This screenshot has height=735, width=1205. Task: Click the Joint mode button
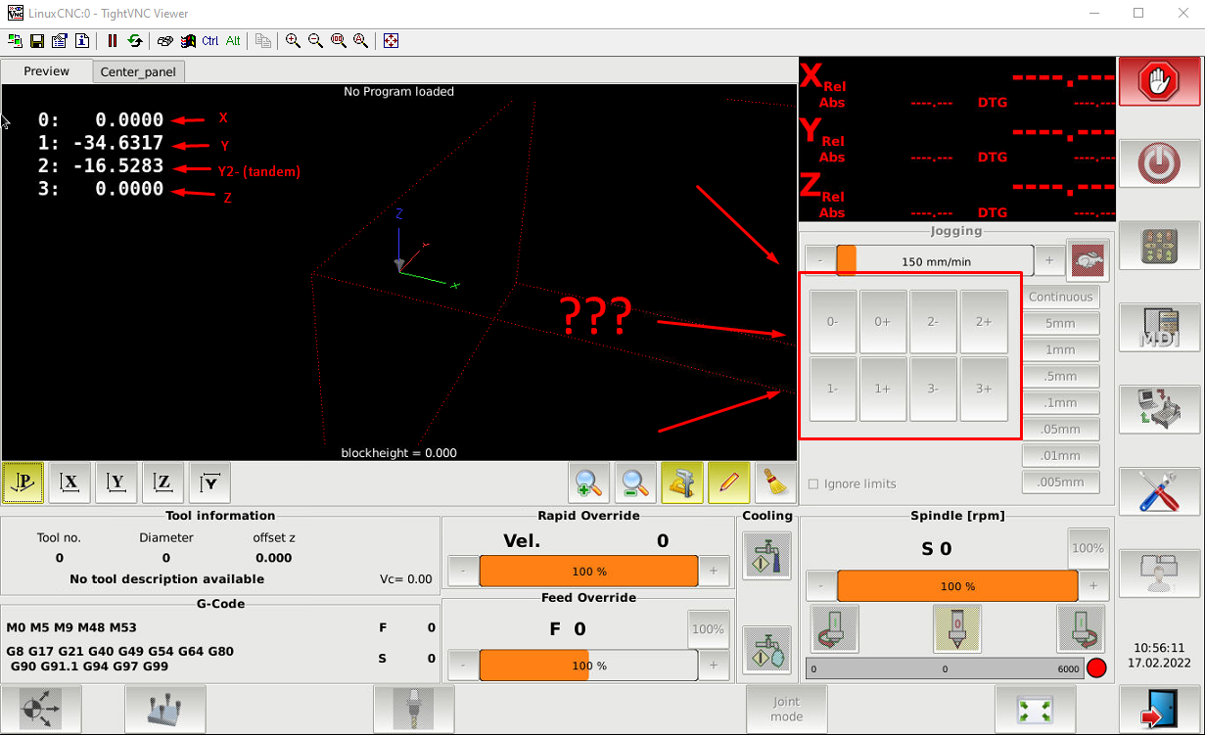pyautogui.click(x=787, y=710)
